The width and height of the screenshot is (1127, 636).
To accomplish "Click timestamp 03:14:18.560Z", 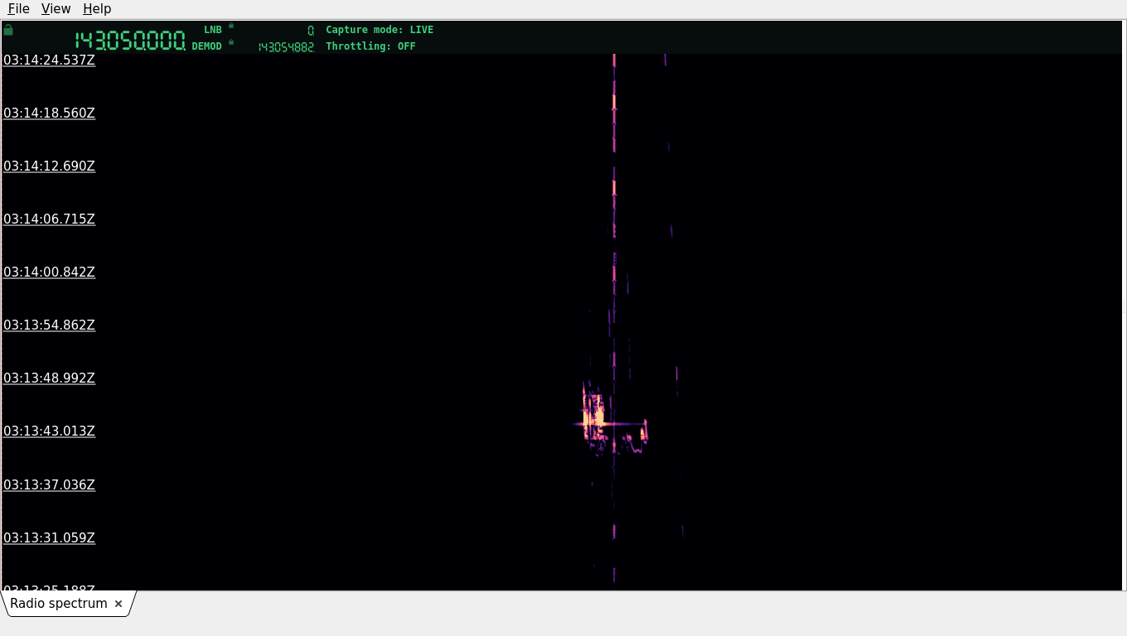I will (x=50, y=113).
